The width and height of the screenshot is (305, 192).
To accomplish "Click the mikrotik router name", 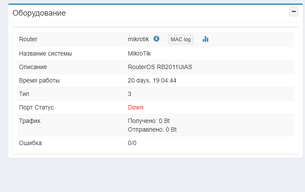I will click(138, 39).
